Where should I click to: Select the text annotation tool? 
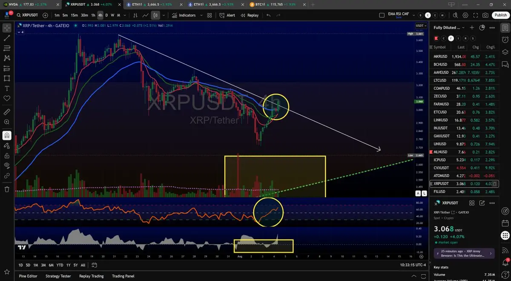7,88
